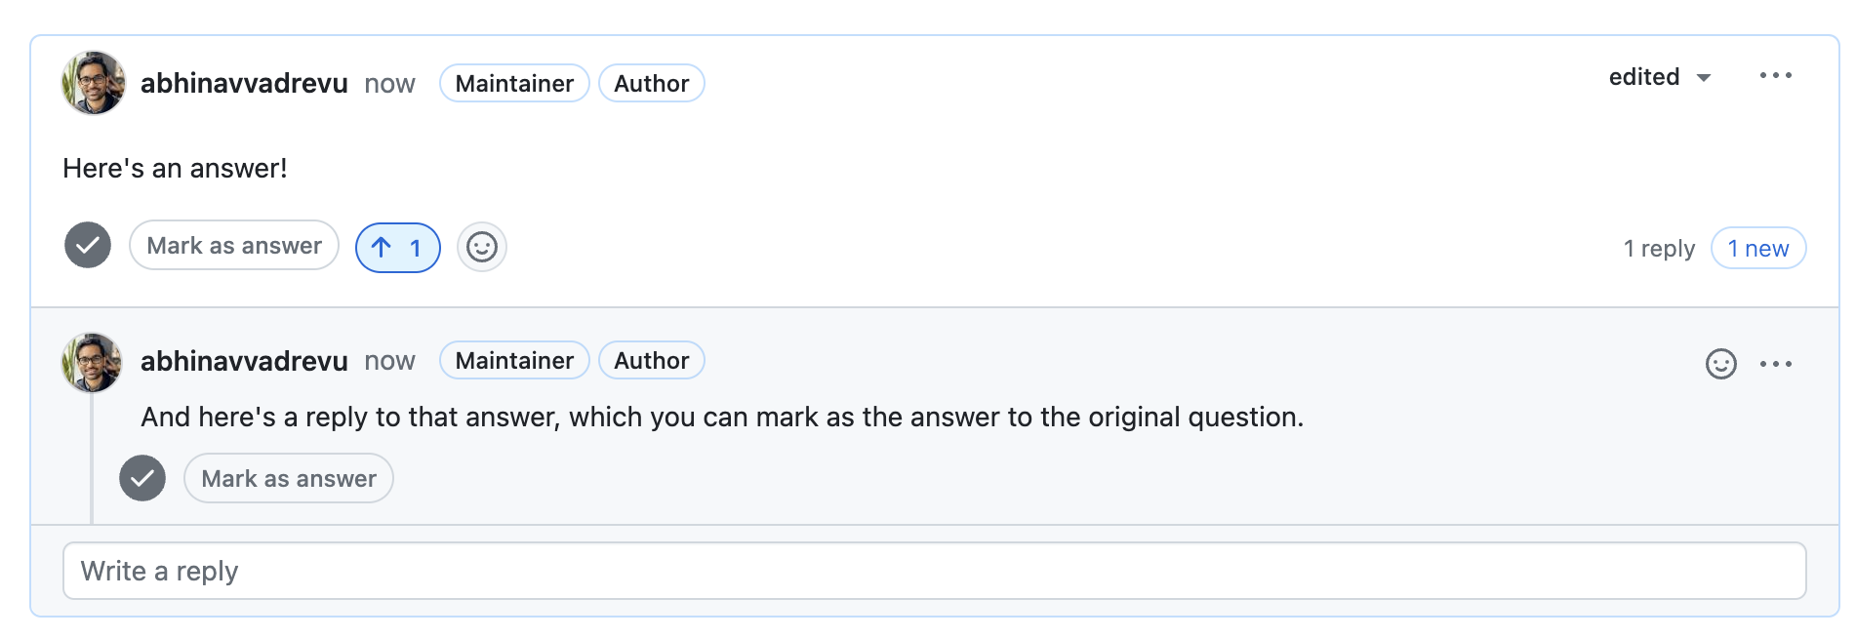Open abhinavvadrevu profile from the reply
Viewport: 1856px width, 638px height.
click(x=244, y=361)
